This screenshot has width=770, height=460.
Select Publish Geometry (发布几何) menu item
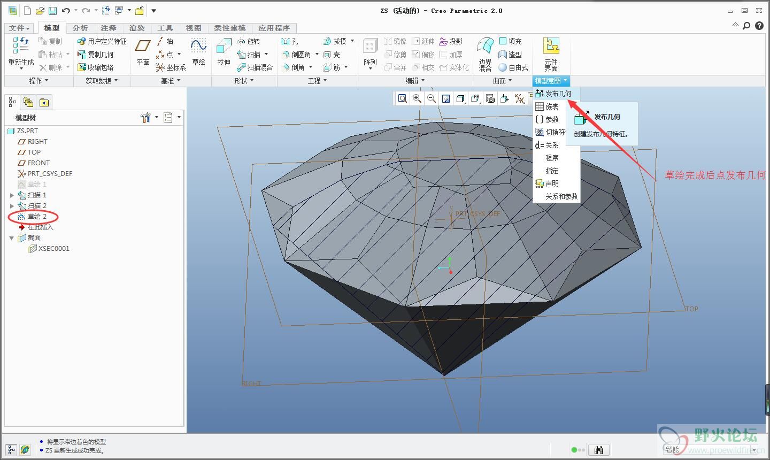pos(556,94)
